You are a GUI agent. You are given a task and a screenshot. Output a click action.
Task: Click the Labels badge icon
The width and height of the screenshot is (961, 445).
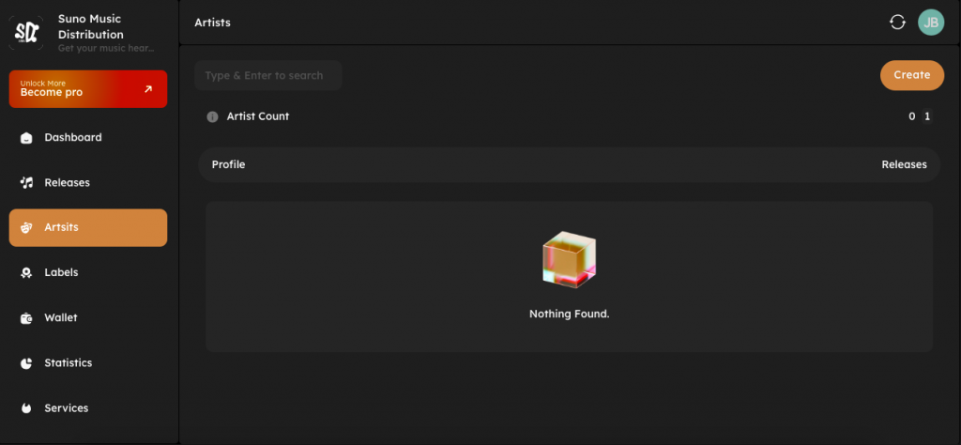(x=26, y=273)
